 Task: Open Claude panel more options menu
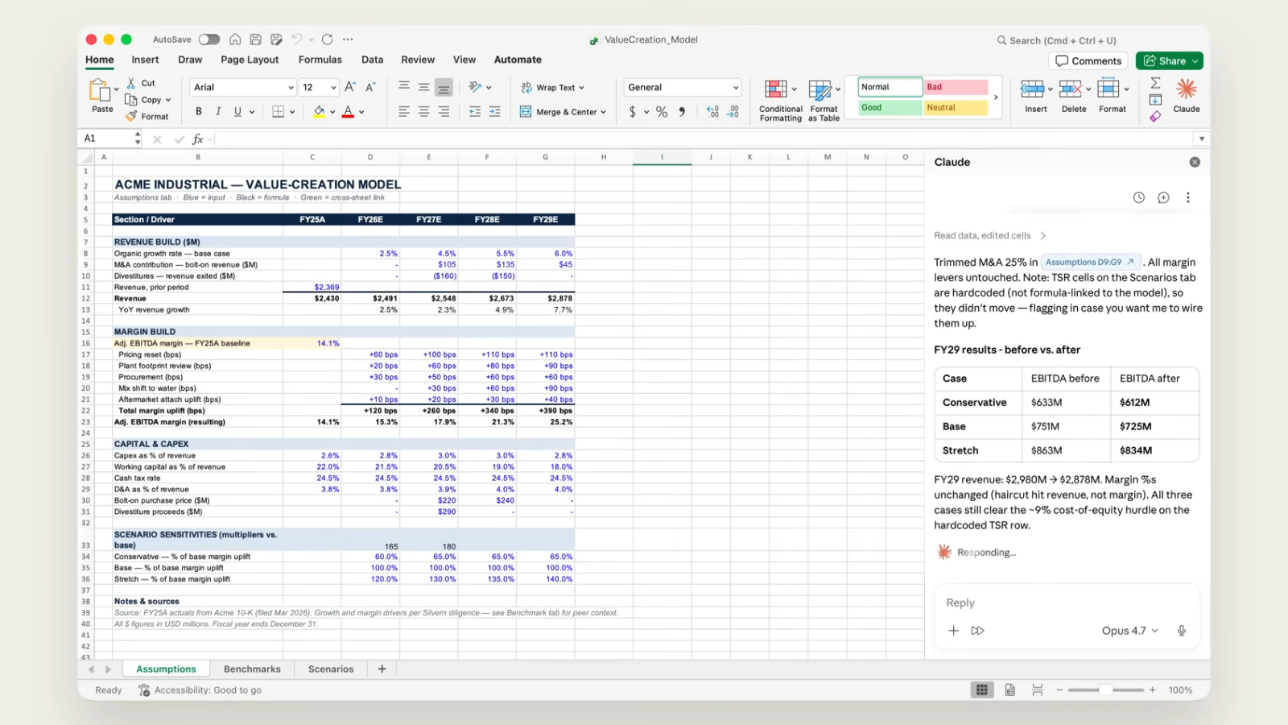coord(1187,197)
